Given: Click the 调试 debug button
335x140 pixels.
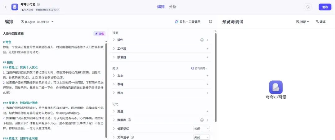Looking at the screenshot, I should pos(320,22).
